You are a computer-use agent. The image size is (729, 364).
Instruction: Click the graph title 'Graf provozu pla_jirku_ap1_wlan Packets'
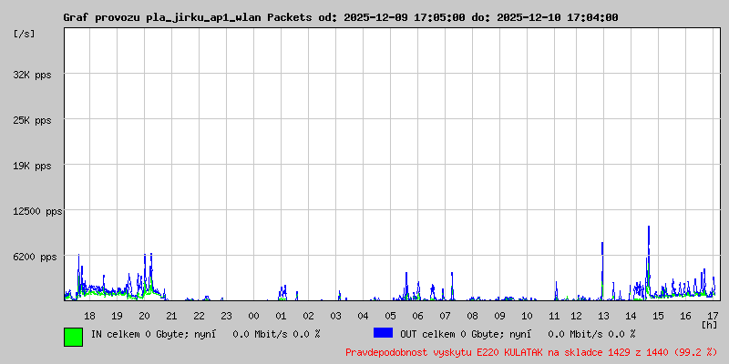click(x=188, y=17)
